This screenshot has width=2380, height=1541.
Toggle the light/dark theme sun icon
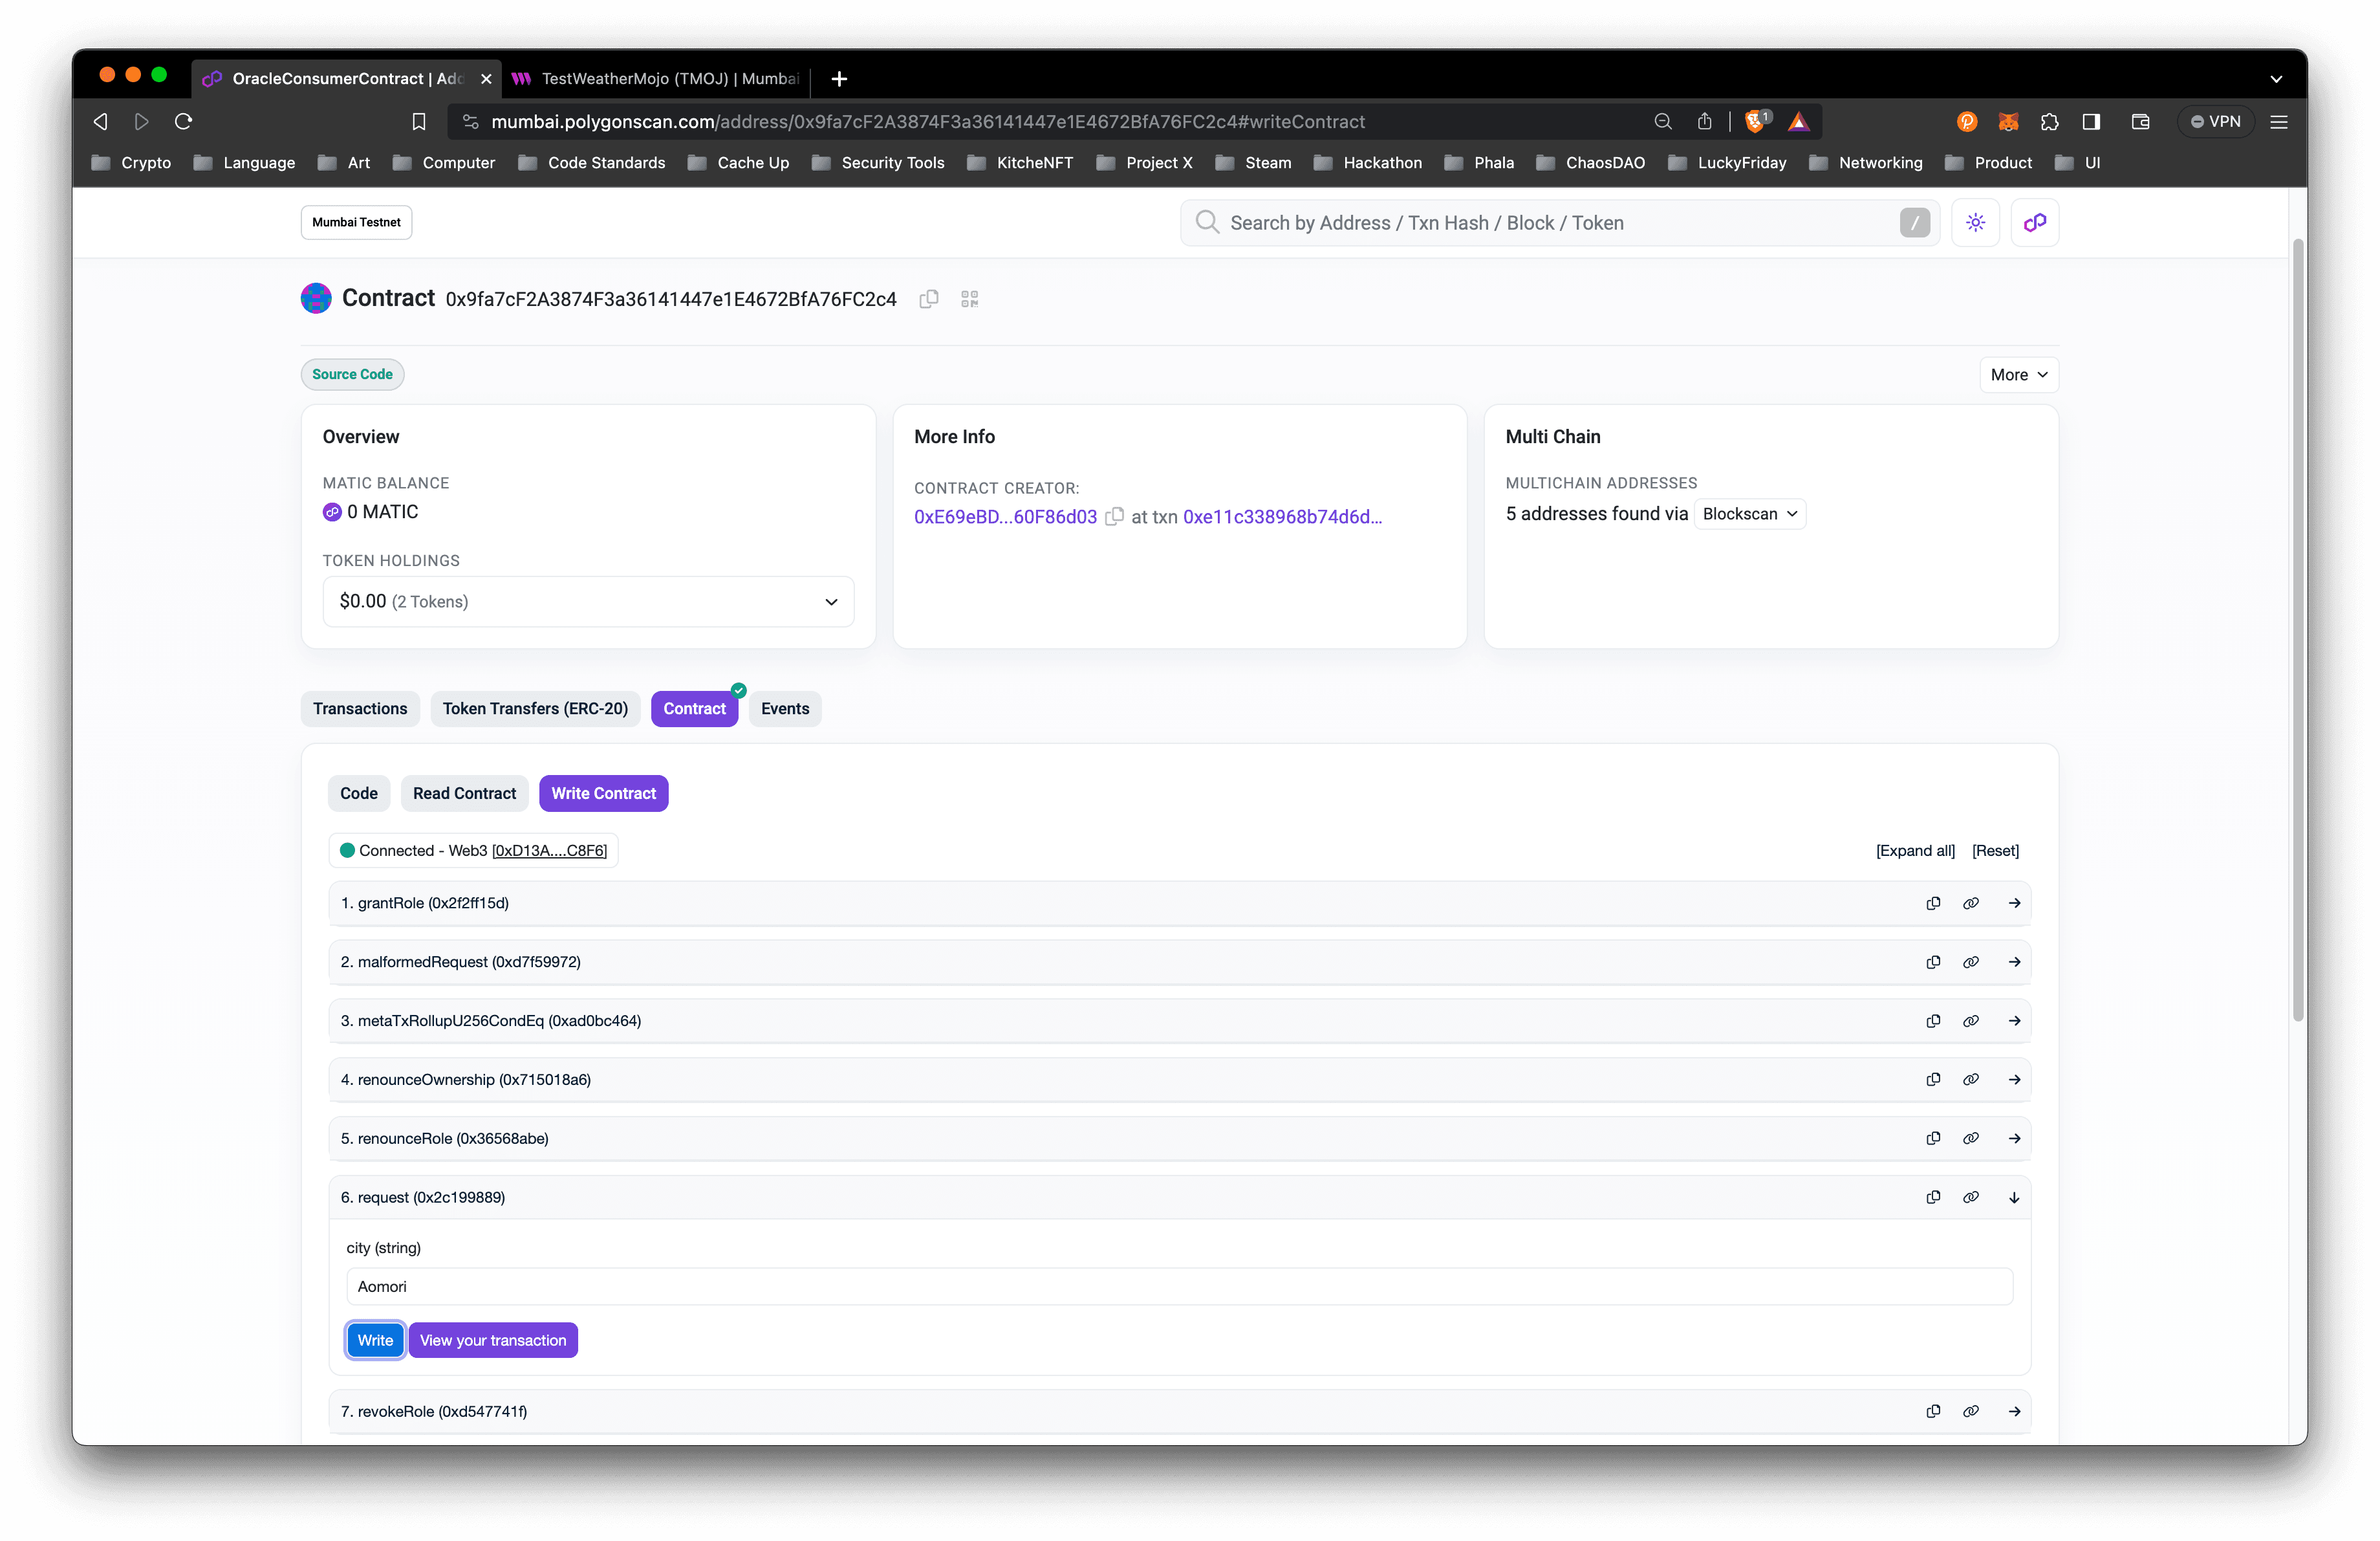coord(1975,222)
